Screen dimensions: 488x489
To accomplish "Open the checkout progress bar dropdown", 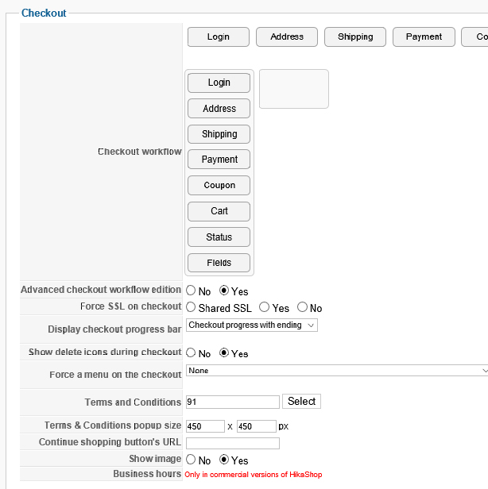I will coord(251,325).
